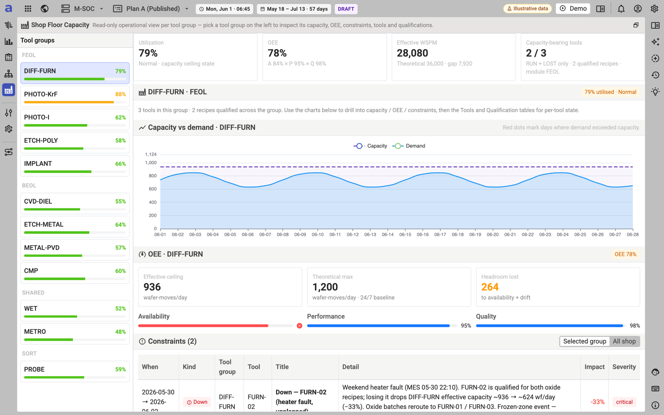The image size is (664, 415).
Task: Click the globe icon in top bar
Action: pos(45,9)
